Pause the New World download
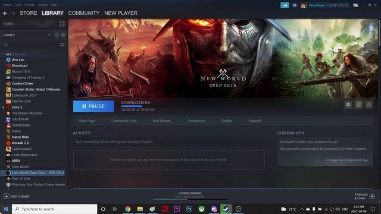This screenshot has width=381, height=214. (x=93, y=106)
